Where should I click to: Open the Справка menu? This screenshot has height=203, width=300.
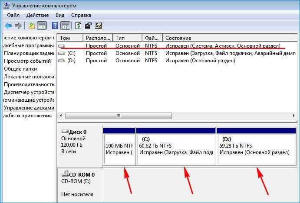coord(81,15)
